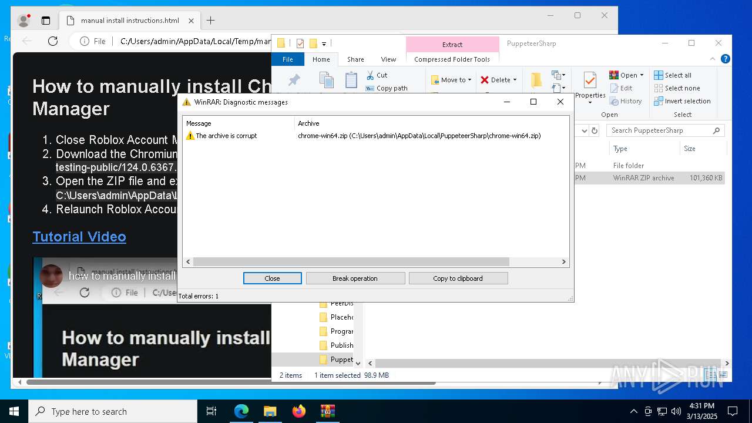This screenshot has width=752, height=423.
Task: Click the Copy icon in the ribbon
Action: tap(326, 80)
